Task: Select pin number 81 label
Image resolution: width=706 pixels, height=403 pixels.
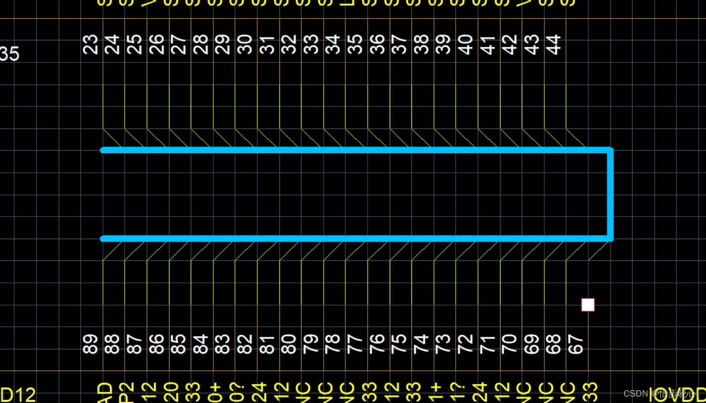Action: (x=267, y=344)
